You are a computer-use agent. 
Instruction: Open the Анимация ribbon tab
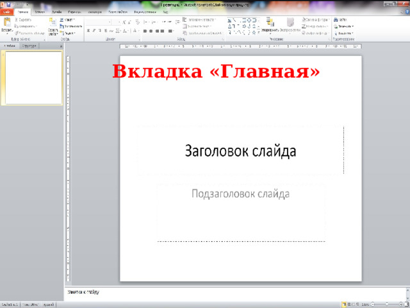(x=95, y=12)
